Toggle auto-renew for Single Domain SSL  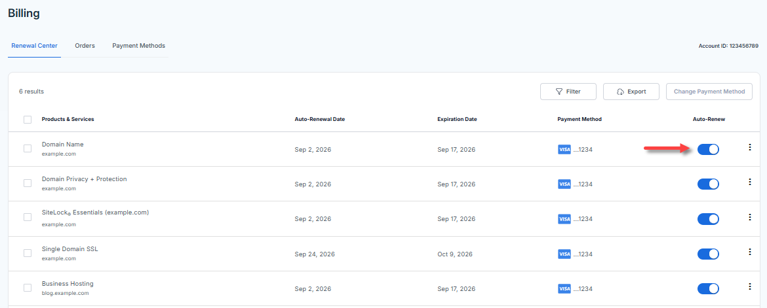[x=708, y=254]
